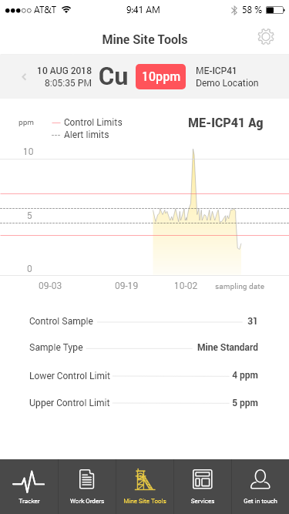Select the 09-19 sampling date label
This screenshot has height=514, width=289.
(126, 286)
